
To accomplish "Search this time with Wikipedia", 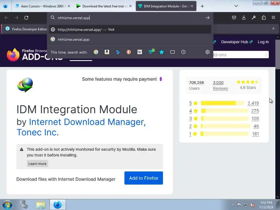I will 140,52.
